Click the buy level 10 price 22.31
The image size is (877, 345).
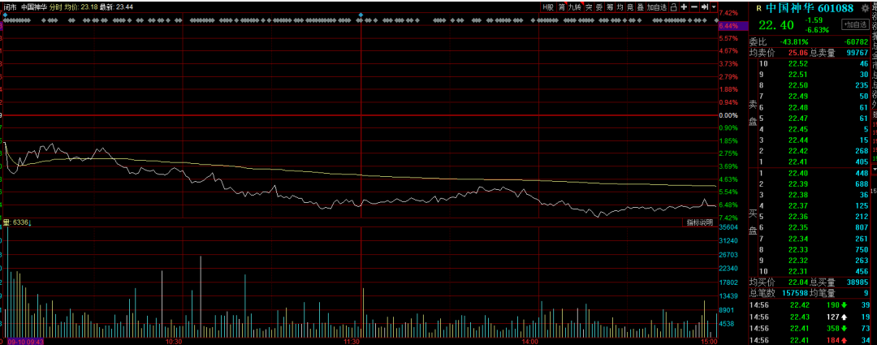[x=797, y=271]
